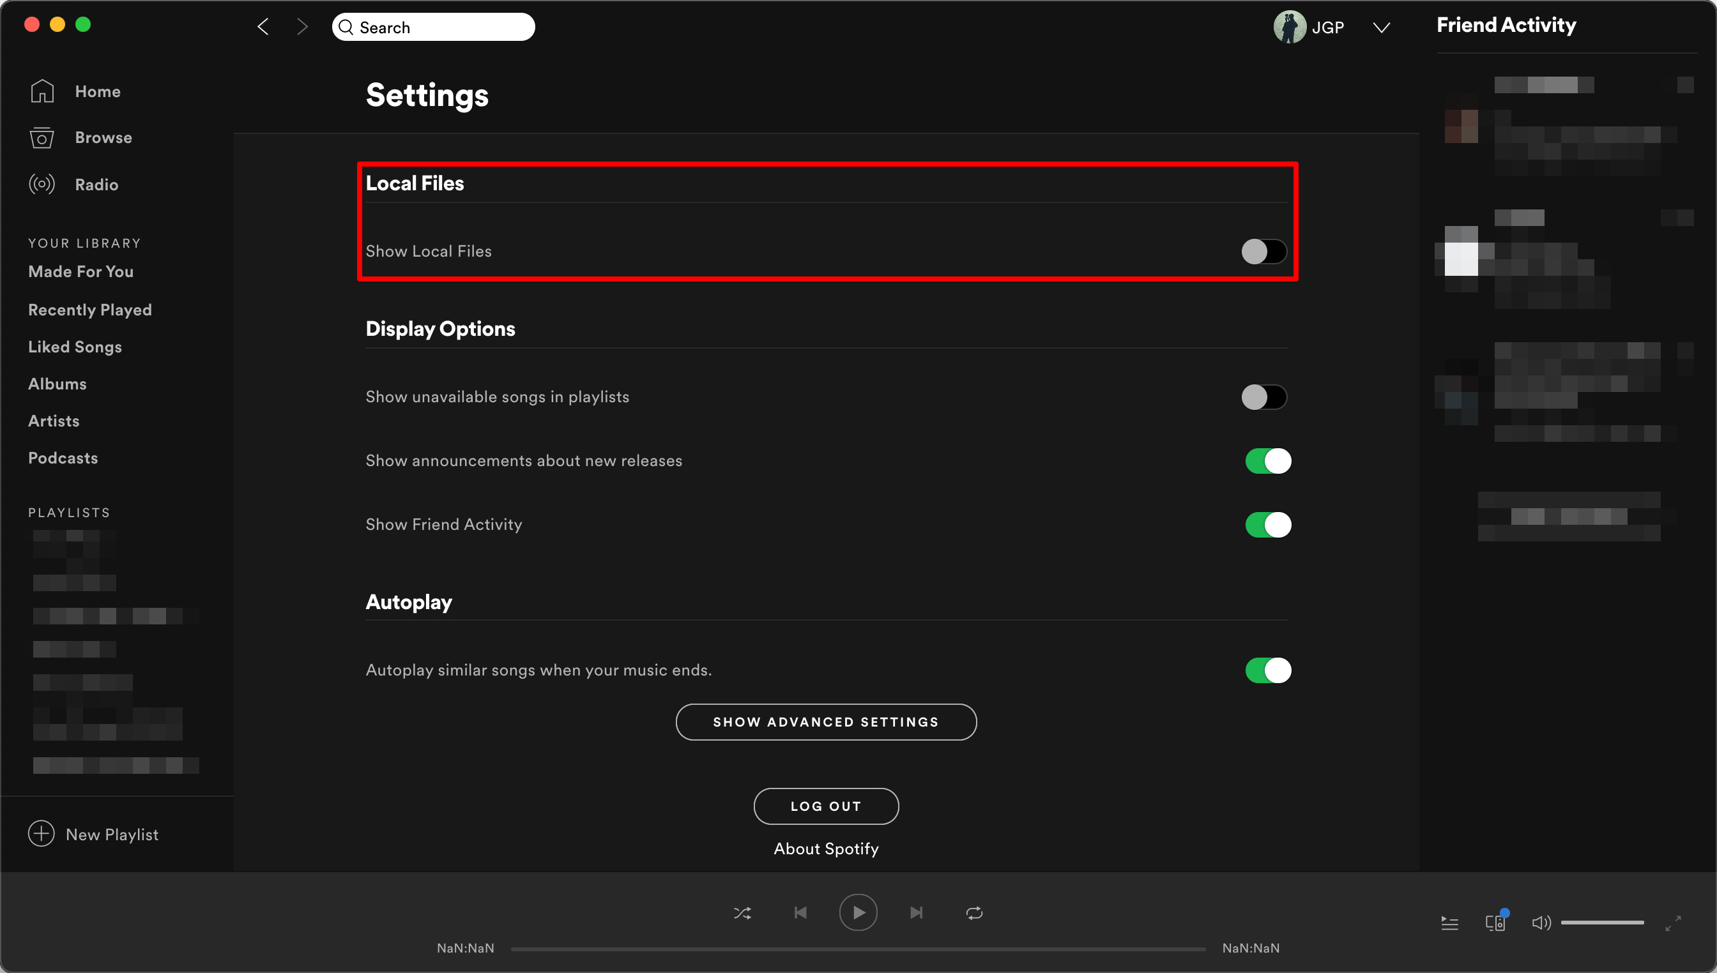Skip to next track icon
This screenshot has height=973, width=1717.
pyautogui.click(x=917, y=913)
